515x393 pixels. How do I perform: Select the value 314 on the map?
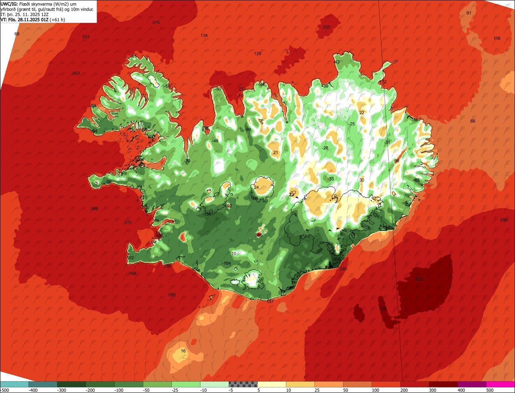click(x=383, y=308)
